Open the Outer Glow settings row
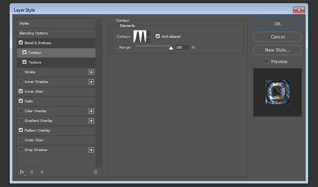 click(x=56, y=140)
